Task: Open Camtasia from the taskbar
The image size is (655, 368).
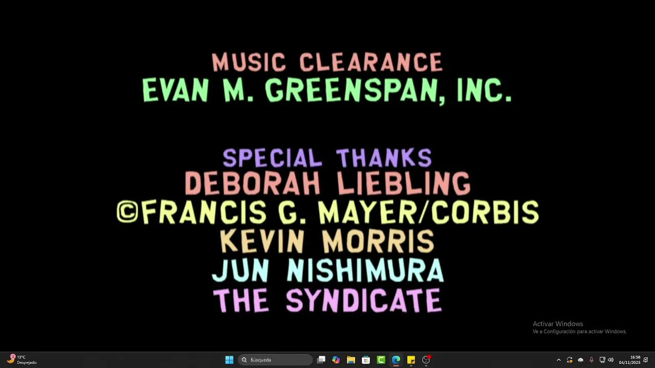Action: click(x=381, y=360)
